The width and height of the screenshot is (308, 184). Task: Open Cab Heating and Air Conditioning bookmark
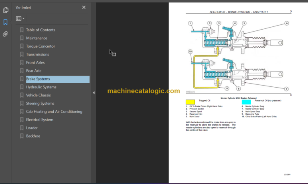(x=54, y=112)
